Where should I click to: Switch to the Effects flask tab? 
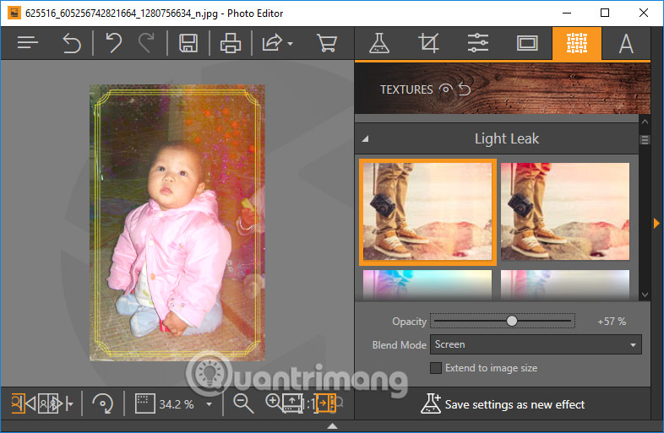(x=379, y=43)
